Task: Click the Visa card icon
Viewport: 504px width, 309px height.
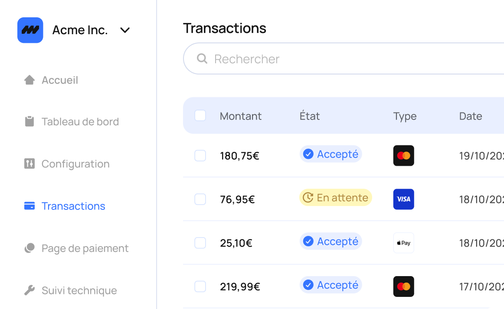Action: pos(404,199)
